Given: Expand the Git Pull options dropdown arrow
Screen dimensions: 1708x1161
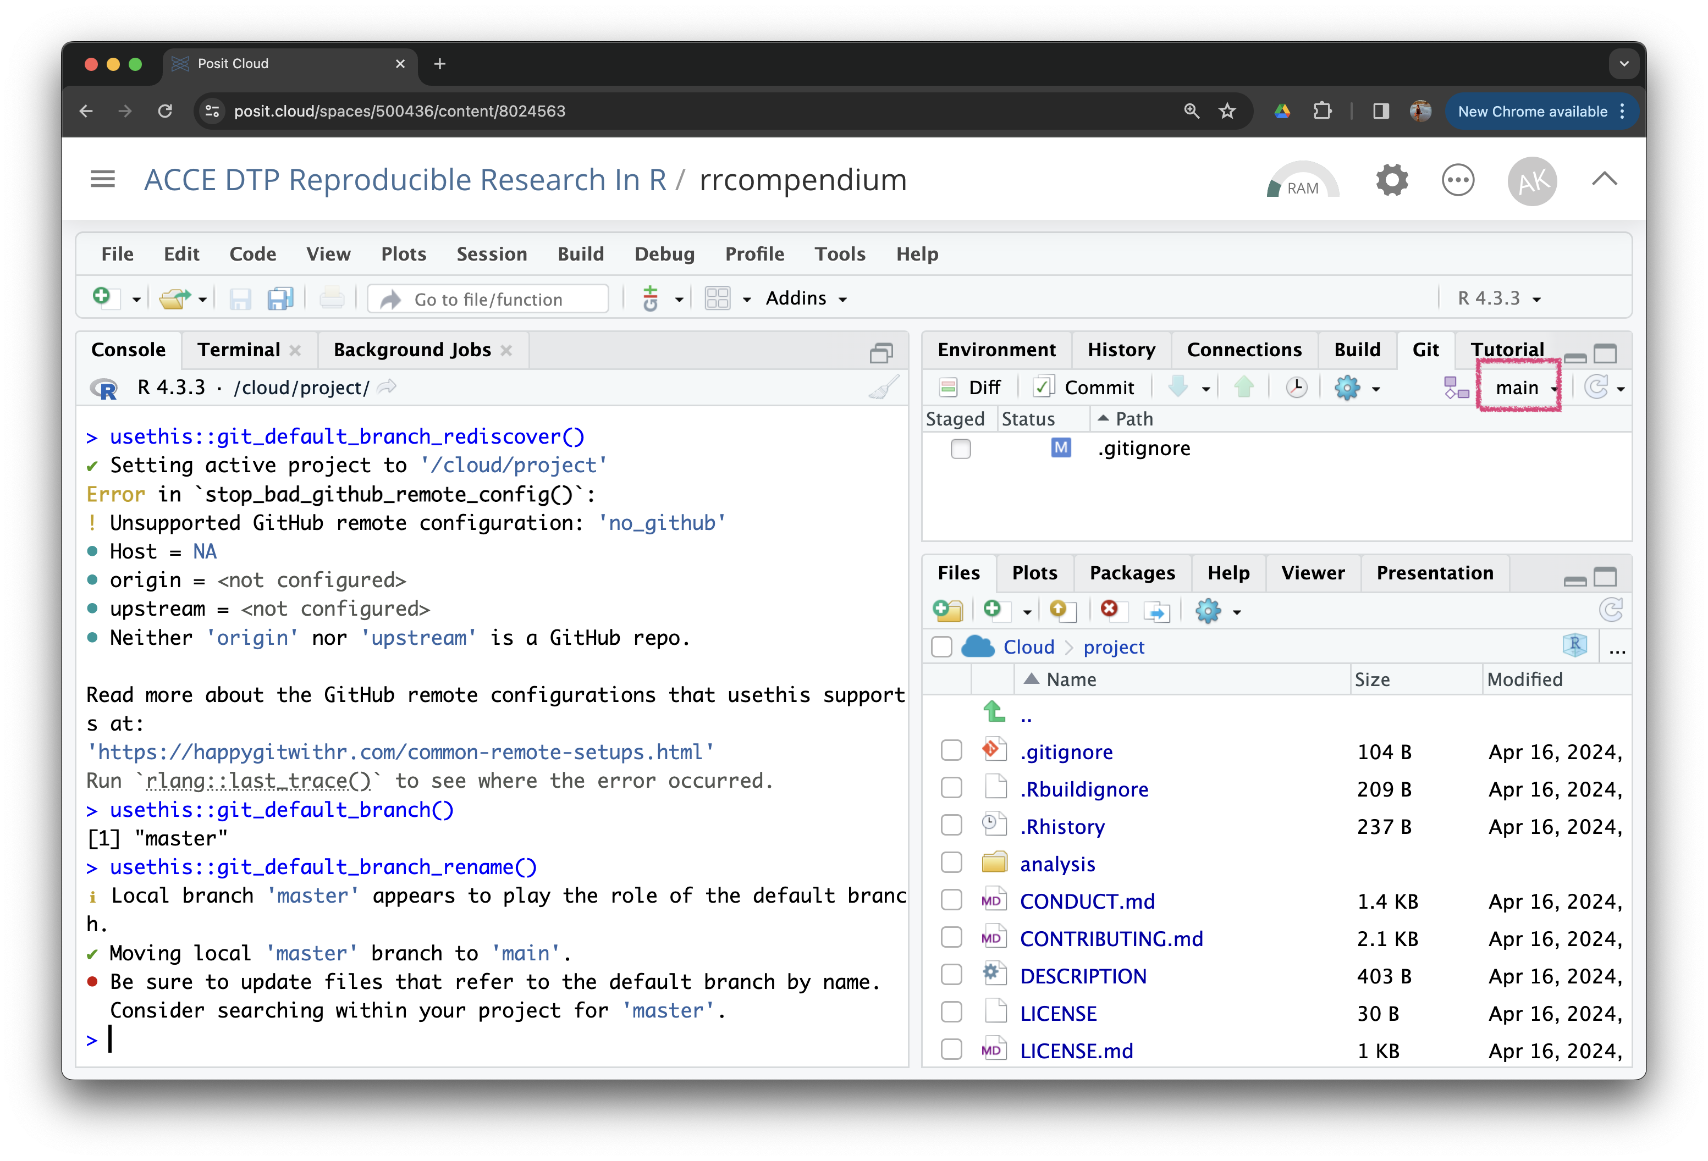Looking at the screenshot, I should coord(1206,389).
